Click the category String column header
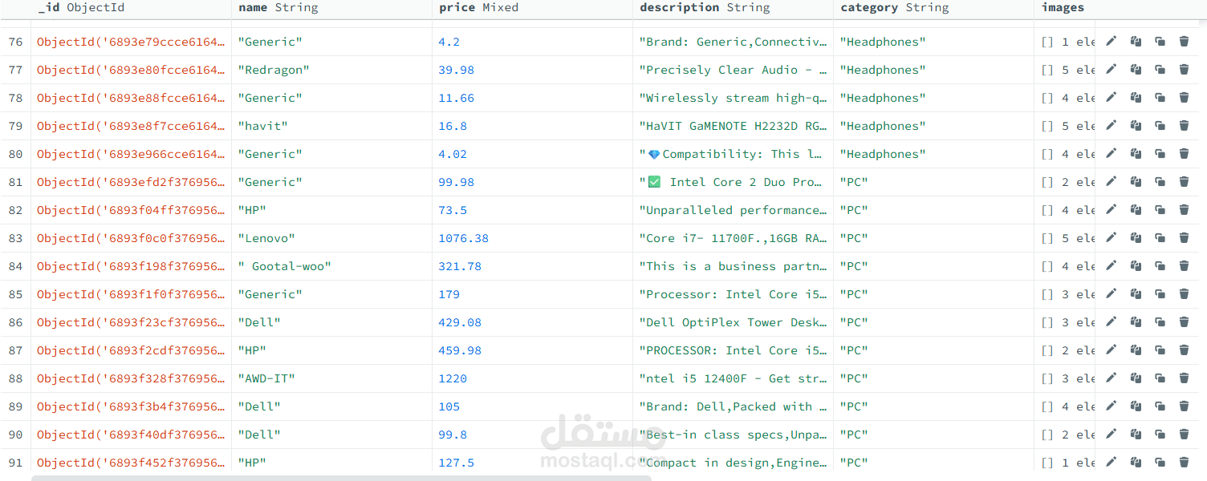The image size is (1207, 481). [895, 8]
